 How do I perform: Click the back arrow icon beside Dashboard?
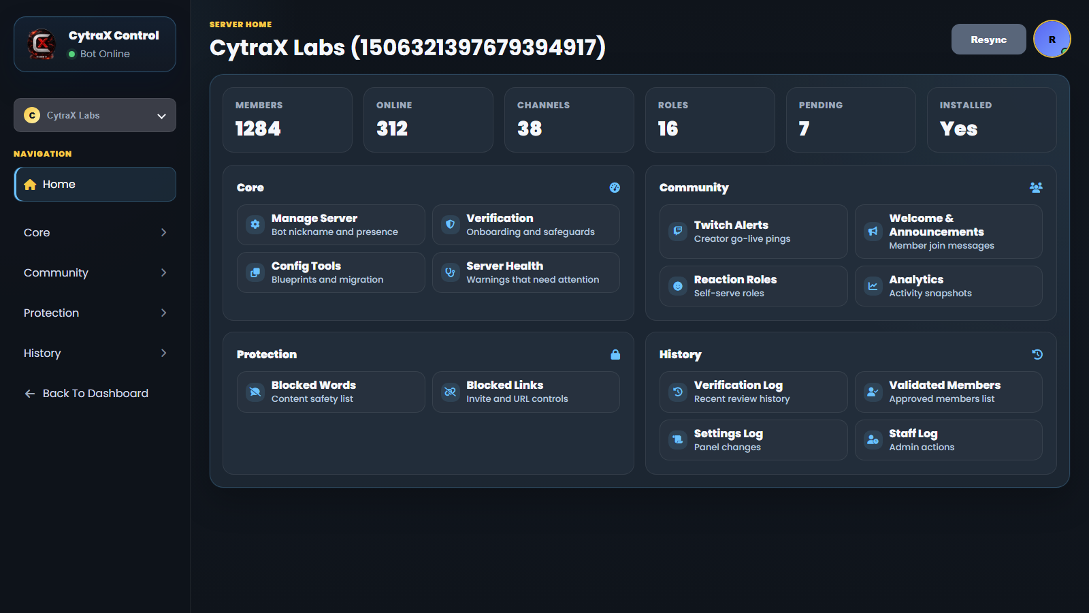pos(30,394)
